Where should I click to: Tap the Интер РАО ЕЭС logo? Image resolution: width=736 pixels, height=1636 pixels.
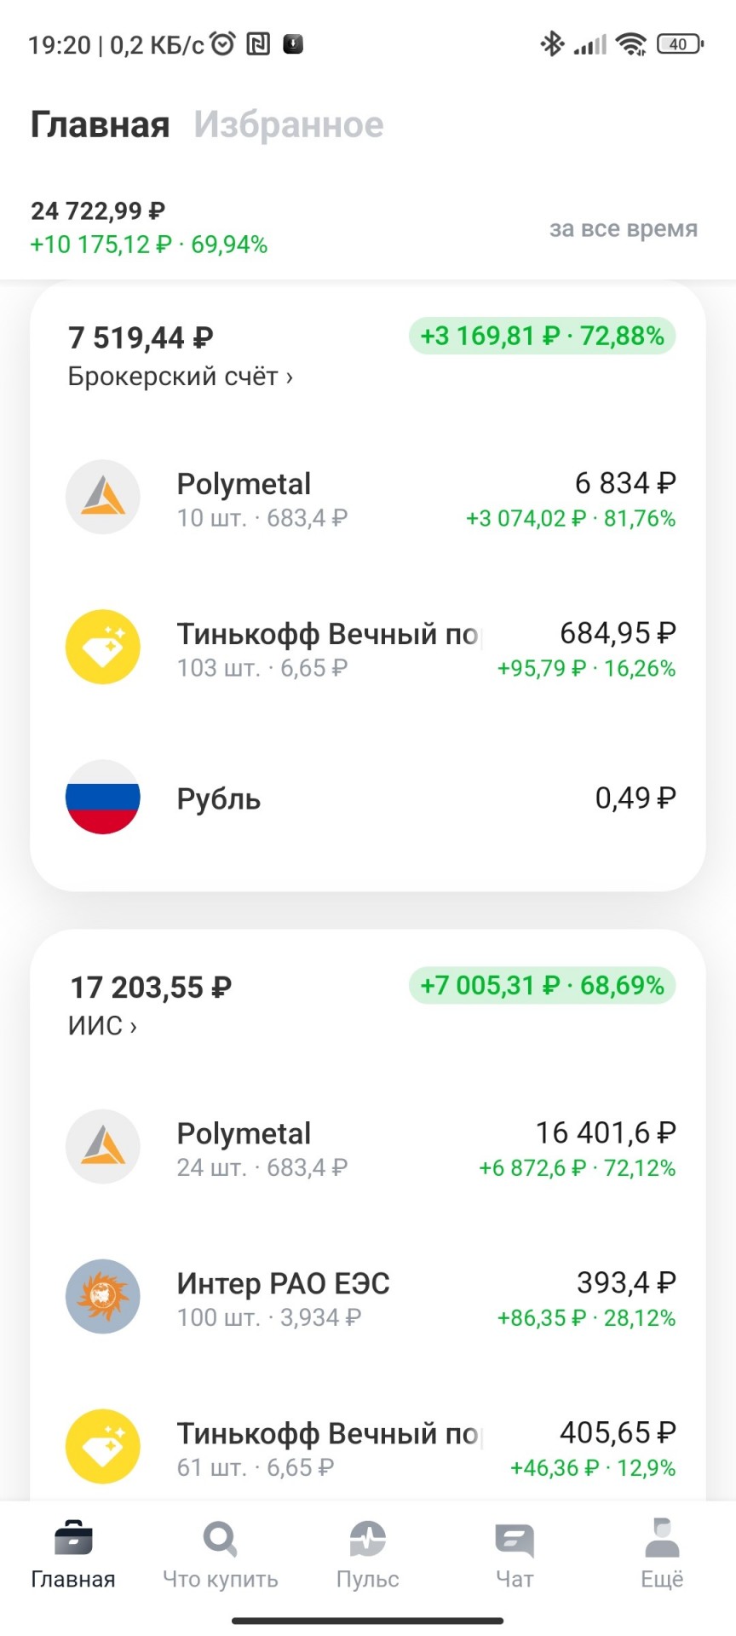[x=103, y=1297]
